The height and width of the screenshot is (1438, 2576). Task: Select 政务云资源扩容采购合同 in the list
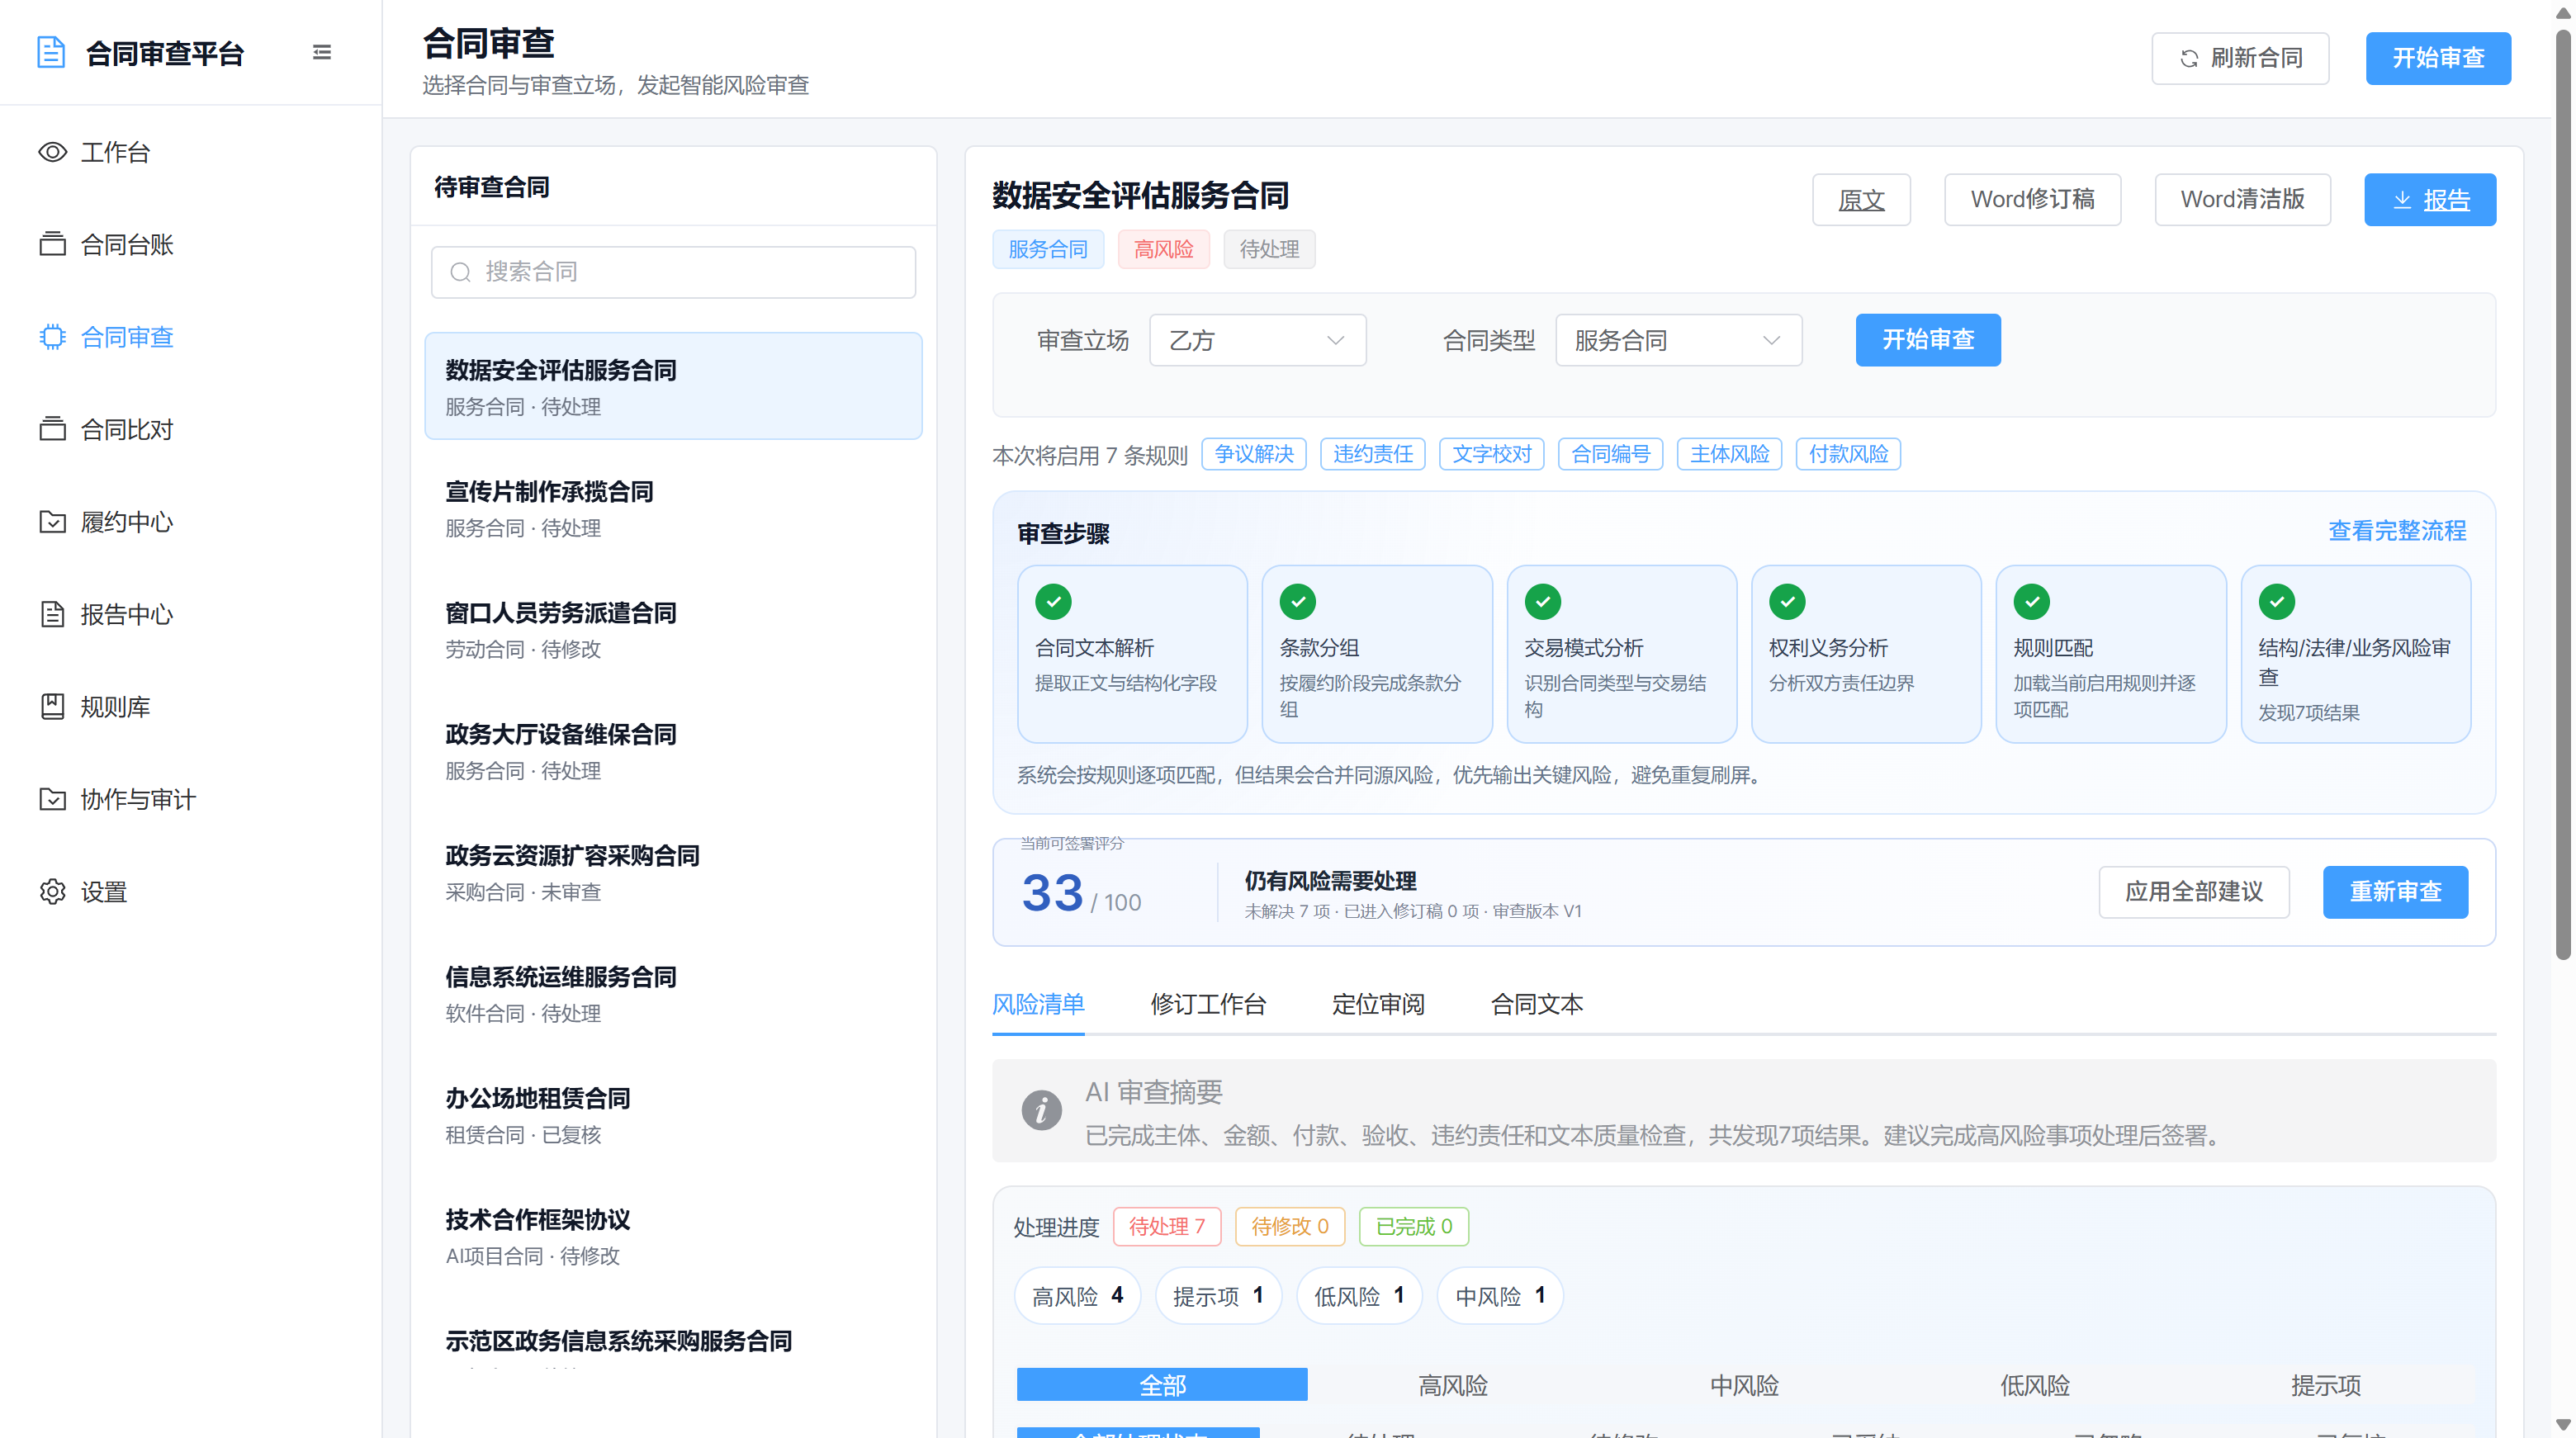coord(673,871)
